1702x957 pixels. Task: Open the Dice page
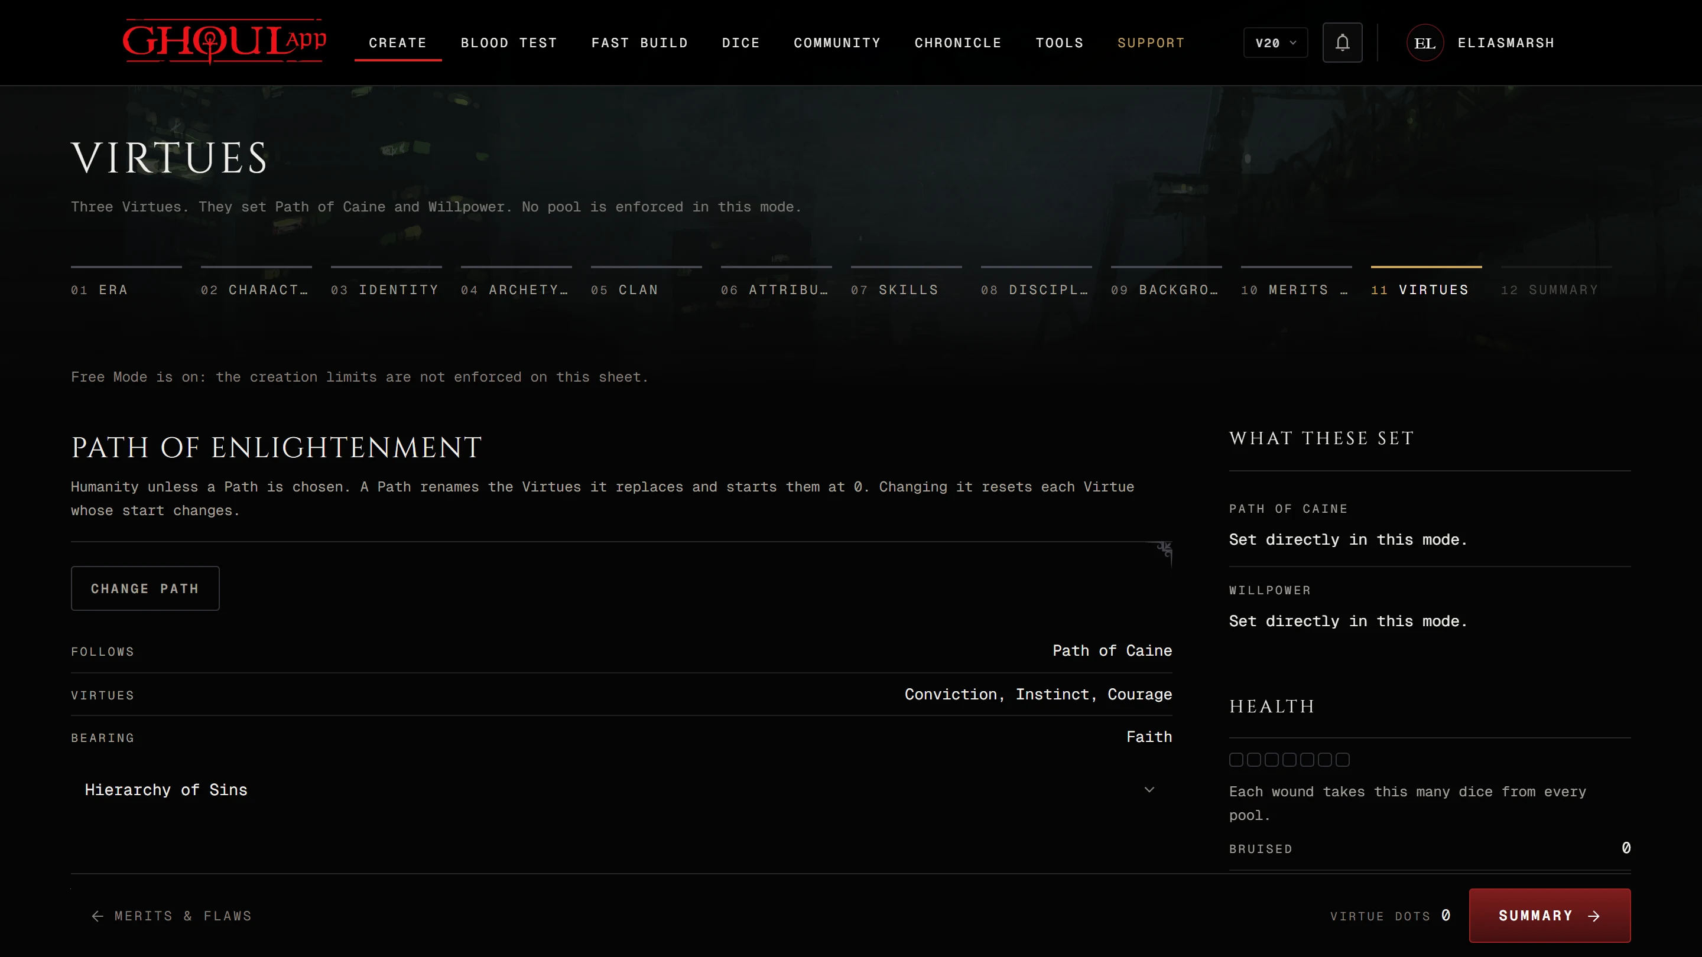(x=740, y=43)
